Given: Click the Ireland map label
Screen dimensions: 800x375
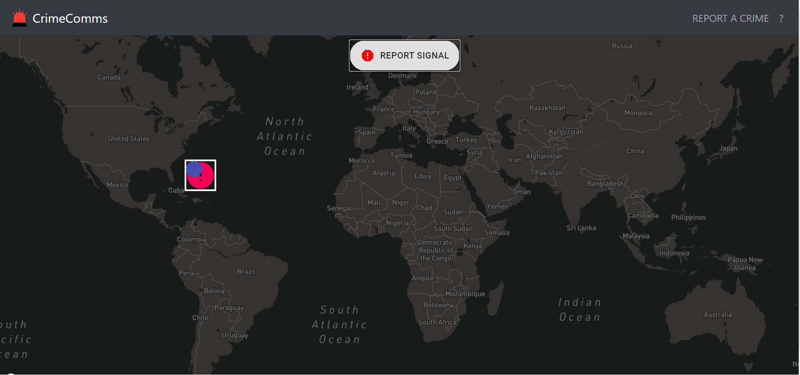Looking at the screenshot, I should (357, 87).
